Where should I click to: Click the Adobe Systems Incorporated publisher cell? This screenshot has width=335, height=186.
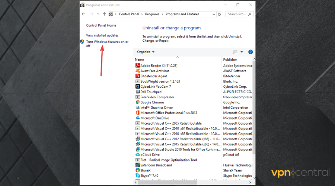coord(237,65)
